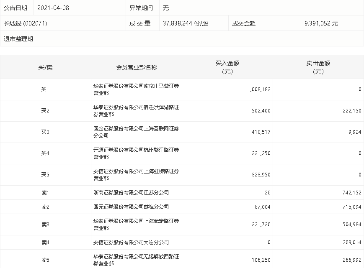Click the 成交金额 label
Image resolution: width=364 pixels, height=268 pixels.
[243, 23]
